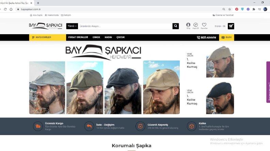
Task: Click the Kayıt Ol register icon
Action: click(195, 25)
